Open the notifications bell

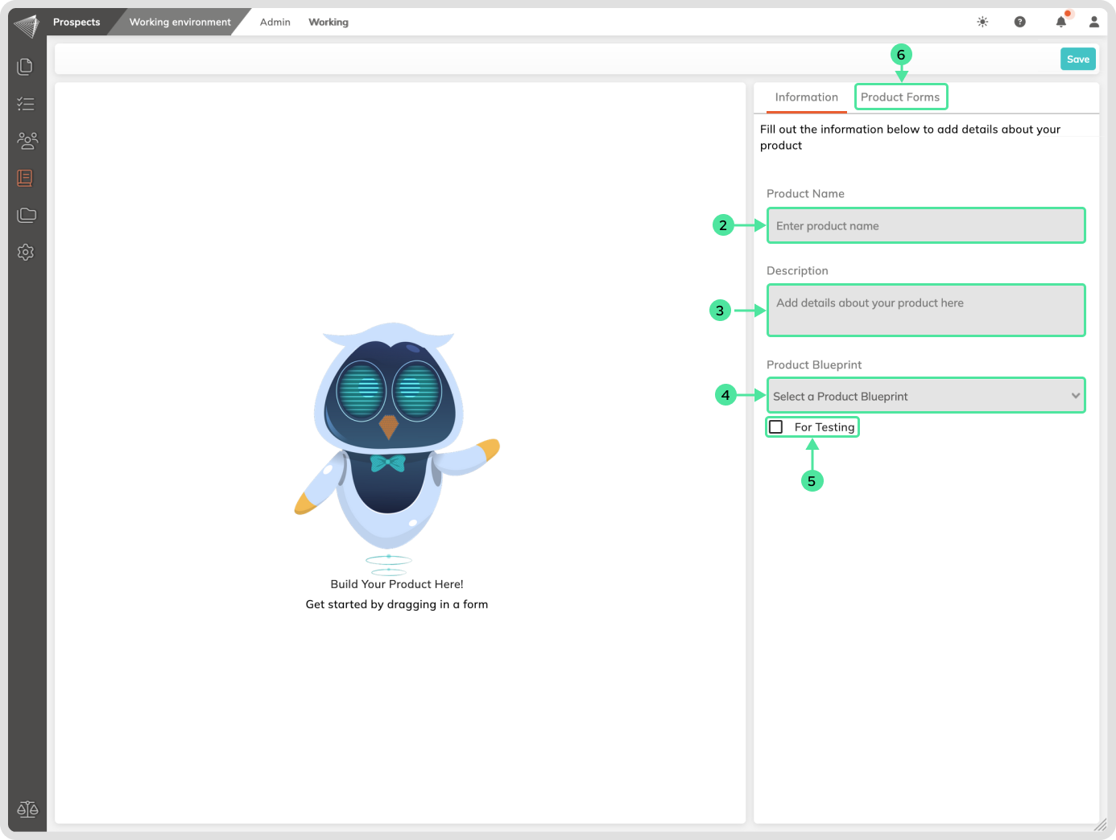pos(1061,22)
